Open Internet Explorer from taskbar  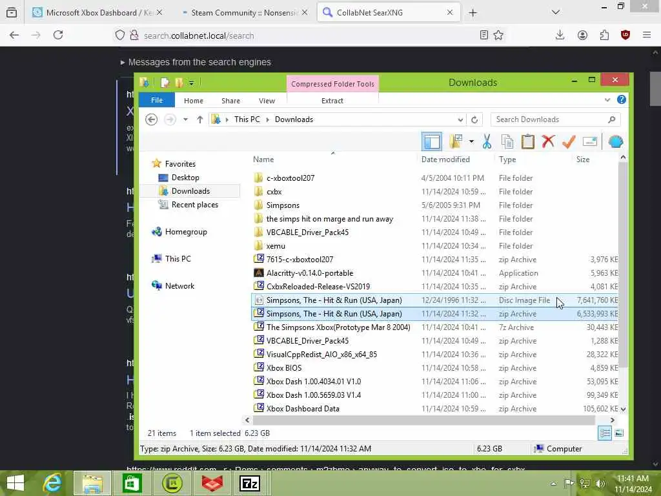(53, 483)
